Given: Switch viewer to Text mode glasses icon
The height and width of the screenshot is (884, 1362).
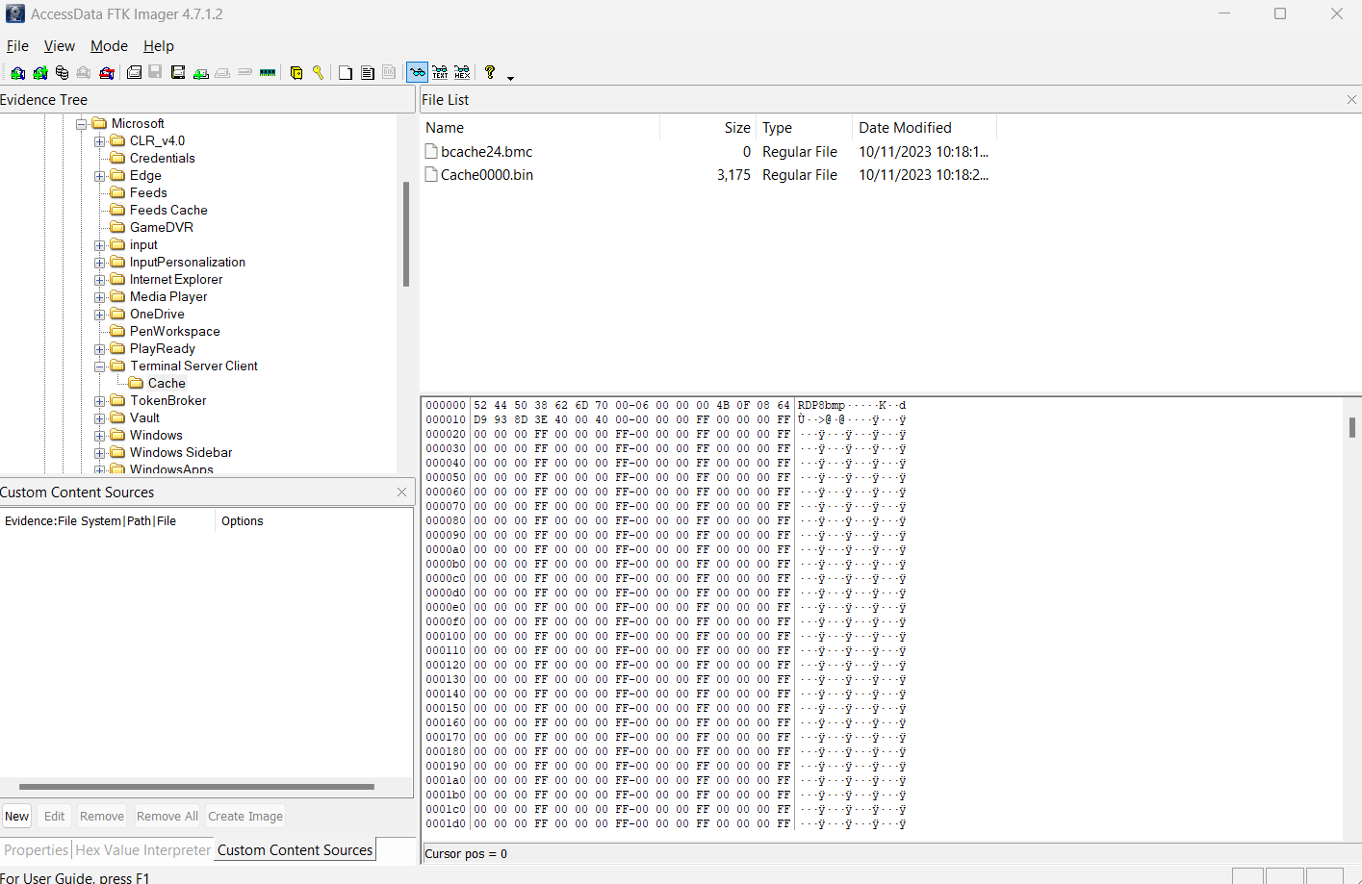Looking at the screenshot, I should pyautogui.click(x=440, y=72).
